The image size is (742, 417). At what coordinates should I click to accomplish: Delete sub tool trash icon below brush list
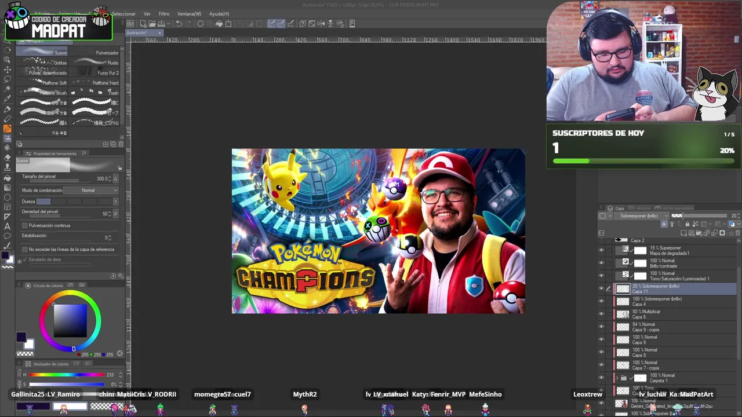pos(120,144)
